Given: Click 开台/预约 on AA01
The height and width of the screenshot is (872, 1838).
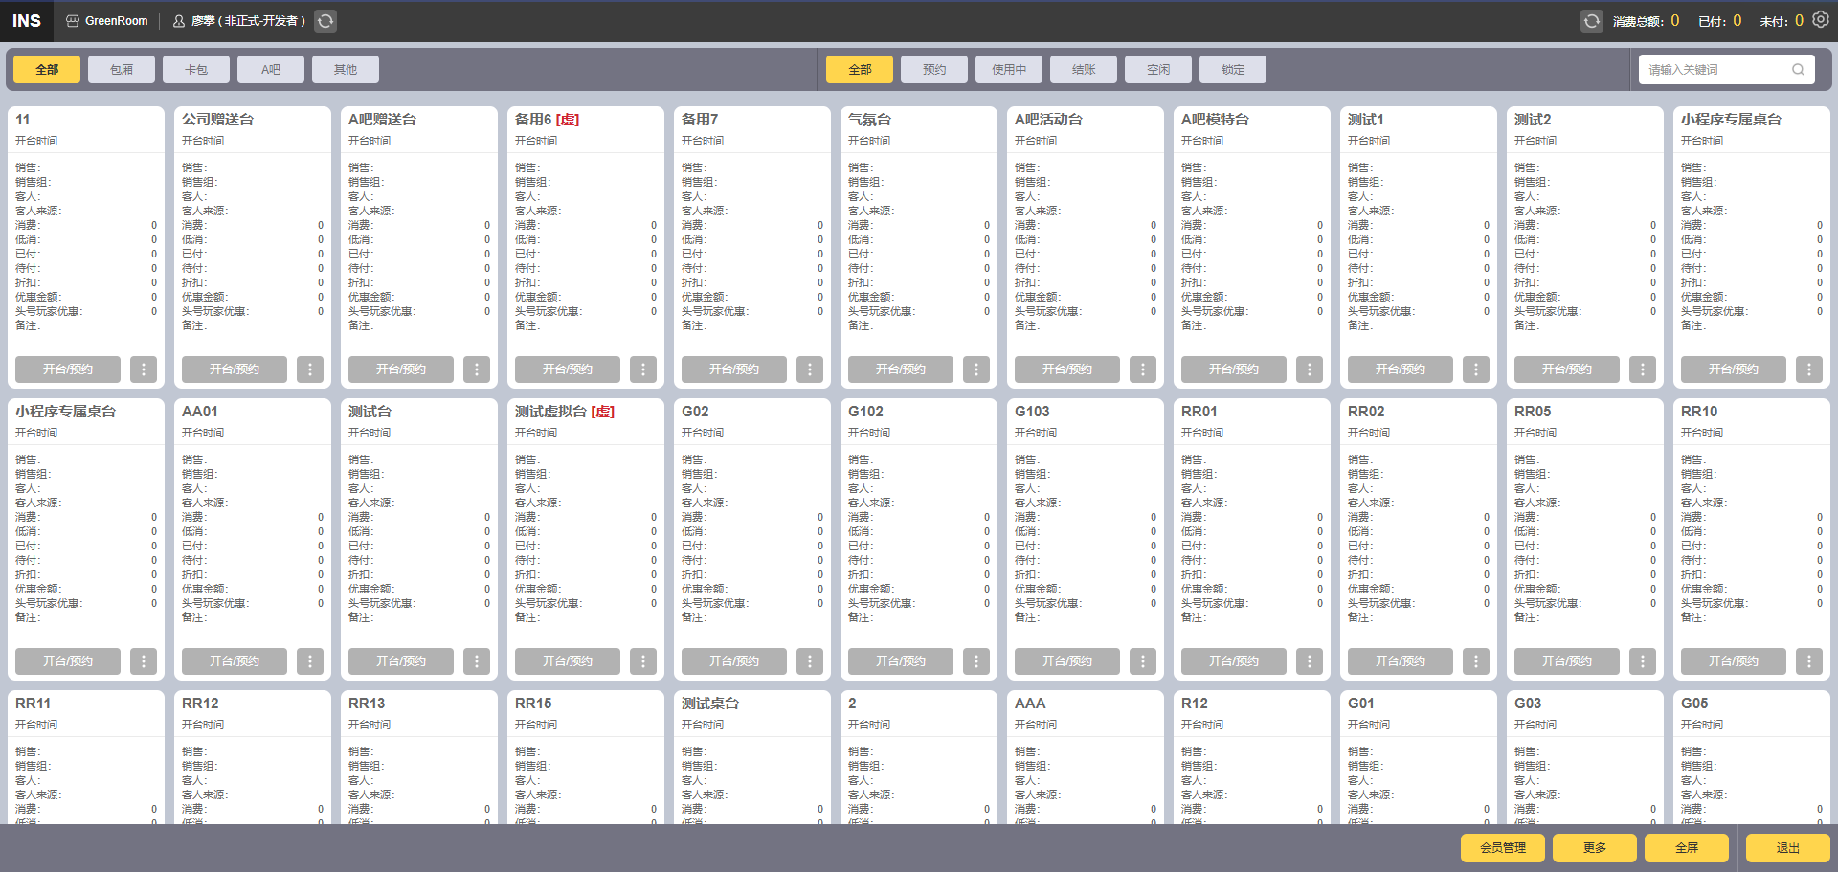Looking at the screenshot, I should point(235,661).
